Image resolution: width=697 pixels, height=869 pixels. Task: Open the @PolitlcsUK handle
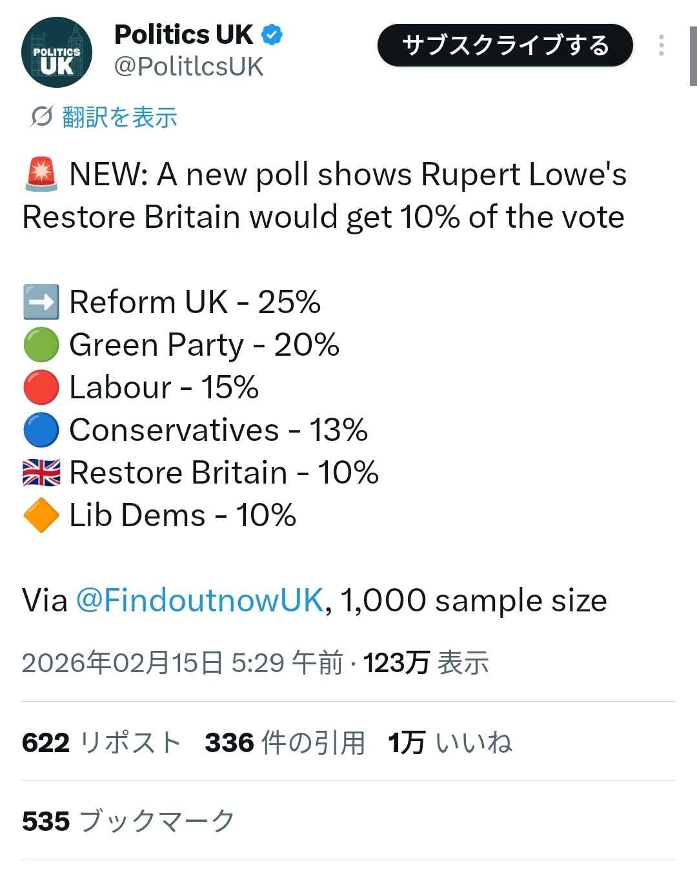click(x=188, y=66)
